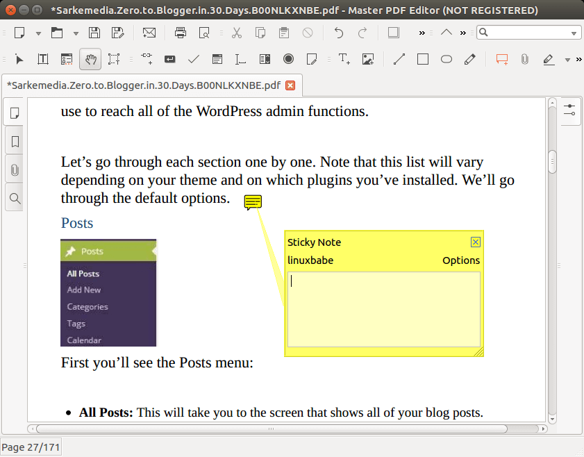Click the Attach File paperclip tool

(525, 60)
